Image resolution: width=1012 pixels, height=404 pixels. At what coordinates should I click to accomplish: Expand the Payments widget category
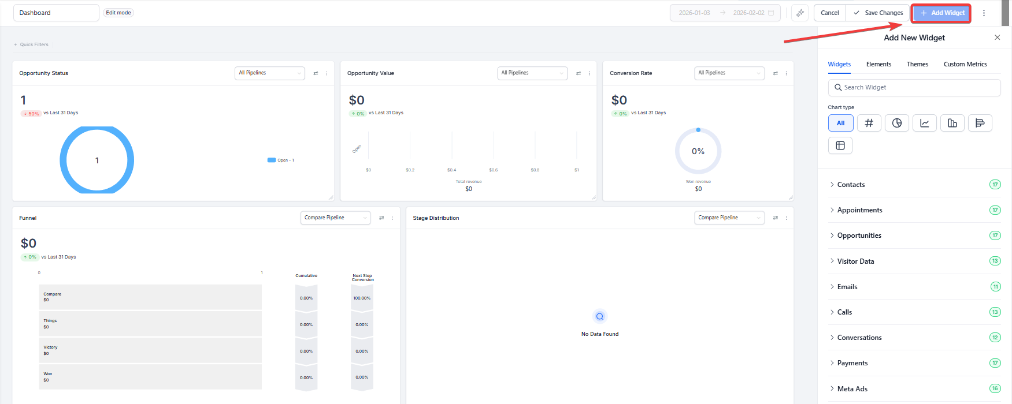(852, 363)
